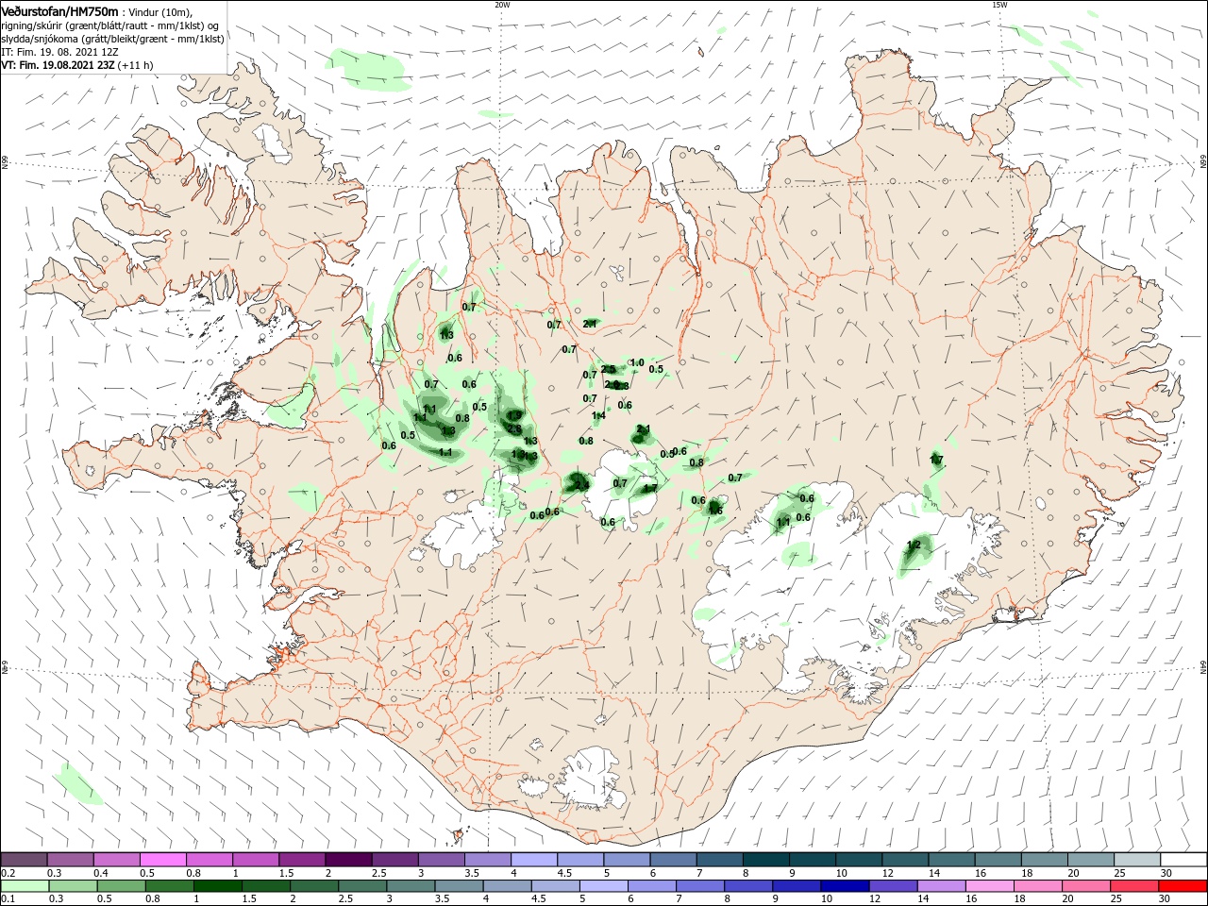Select the light green 0.3–0.5 rain swatch
Screen dimensions: 1208x906
coord(73,886)
